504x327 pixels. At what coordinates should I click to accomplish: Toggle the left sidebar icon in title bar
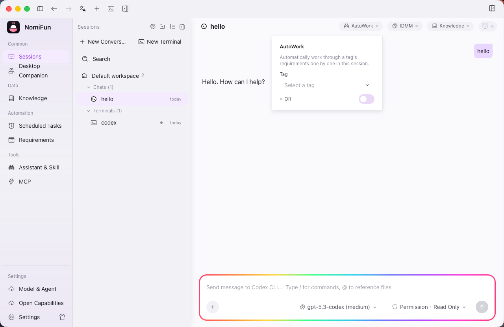(40, 9)
